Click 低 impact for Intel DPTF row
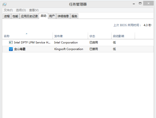This screenshot has height=118, width=156. (x=114, y=42)
